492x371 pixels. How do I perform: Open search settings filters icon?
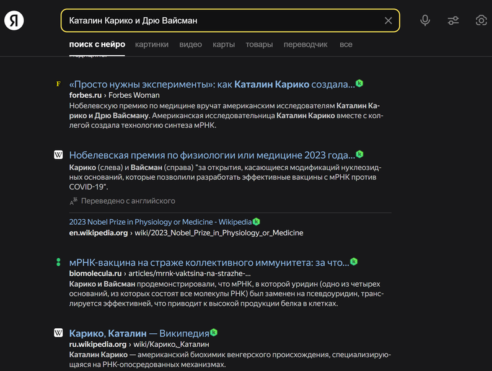[454, 20]
